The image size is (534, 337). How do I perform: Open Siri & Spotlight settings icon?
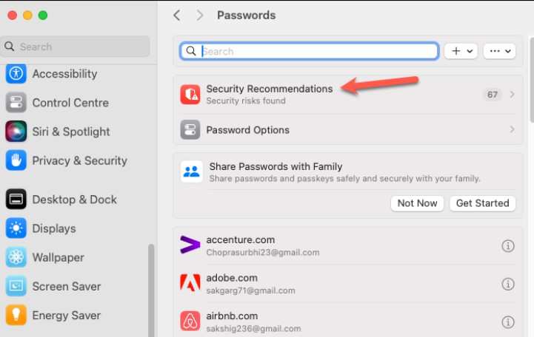pyautogui.click(x=16, y=131)
